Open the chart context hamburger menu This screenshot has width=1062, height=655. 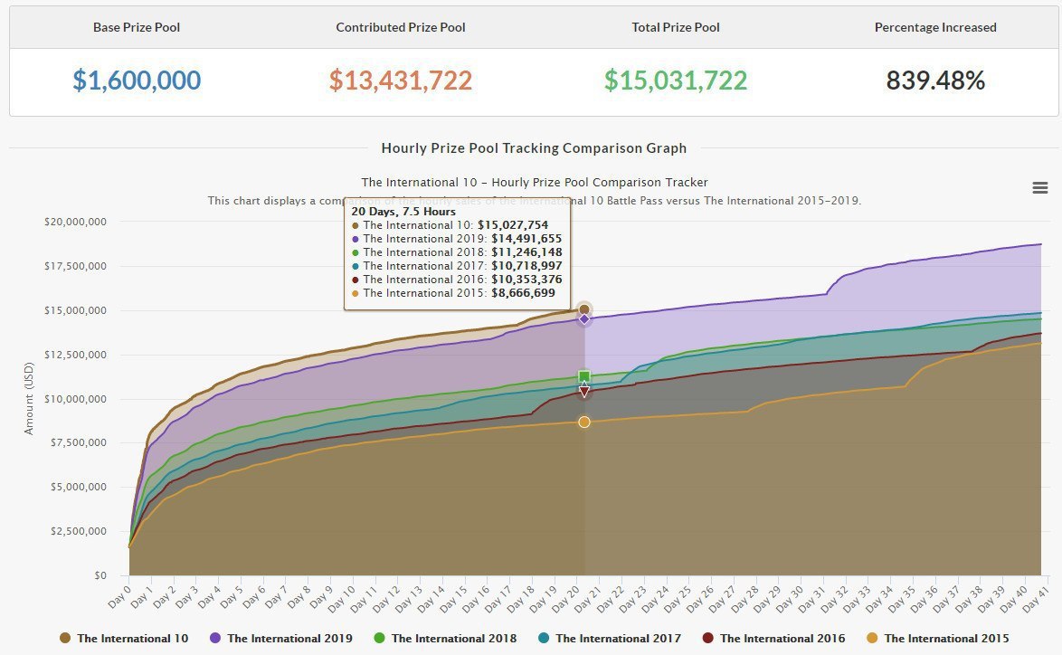(1039, 187)
